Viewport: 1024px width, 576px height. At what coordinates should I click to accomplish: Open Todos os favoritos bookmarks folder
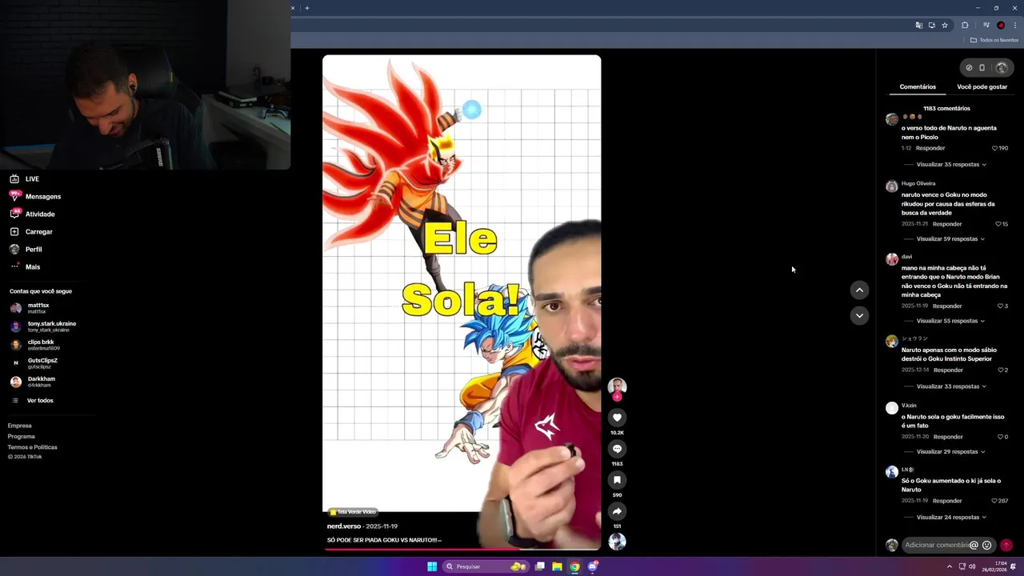point(994,40)
